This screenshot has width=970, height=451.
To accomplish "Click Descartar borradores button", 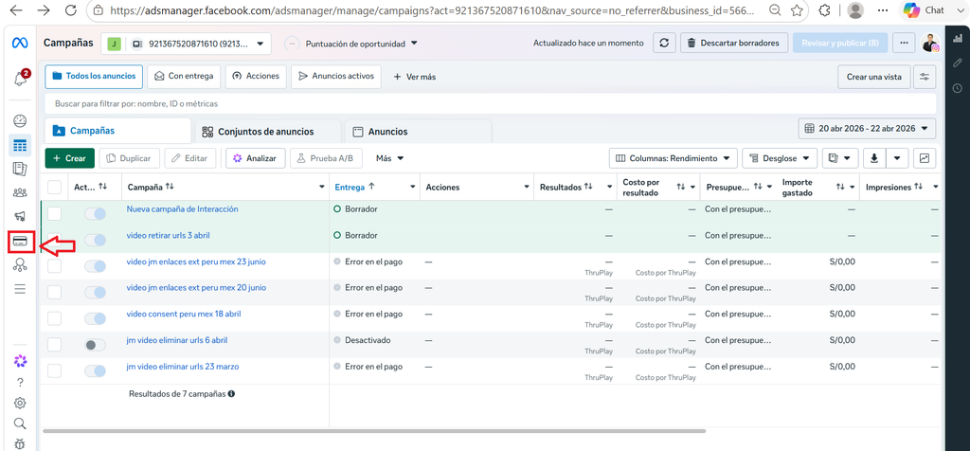I will click(x=734, y=44).
